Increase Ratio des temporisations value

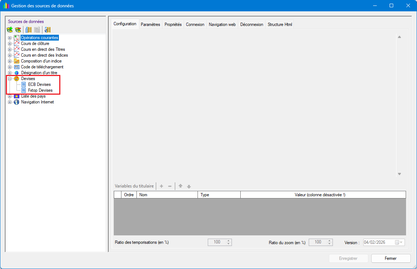tap(229, 241)
